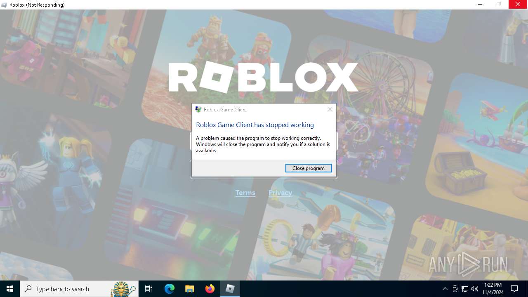Launch Firefox from the taskbar
The width and height of the screenshot is (528, 297).
point(210,289)
